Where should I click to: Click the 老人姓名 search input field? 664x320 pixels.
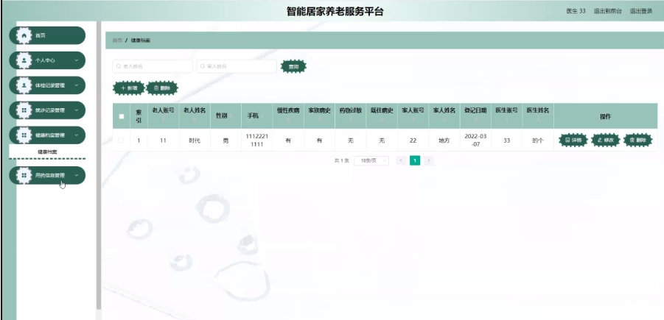153,66
